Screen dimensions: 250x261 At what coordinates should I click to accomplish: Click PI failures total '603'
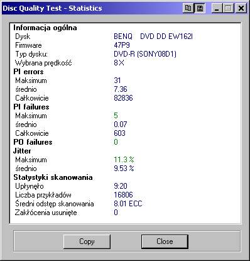tap(119, 133)
